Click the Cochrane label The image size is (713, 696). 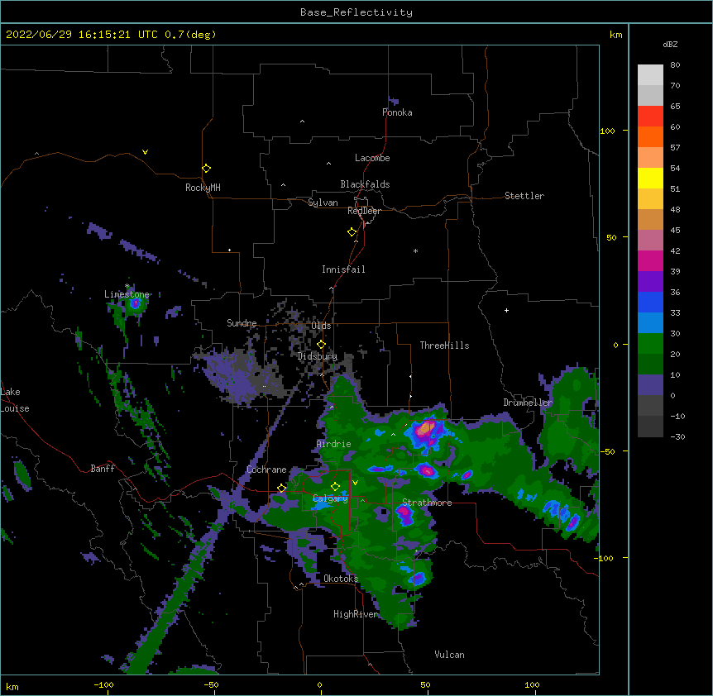266,470
